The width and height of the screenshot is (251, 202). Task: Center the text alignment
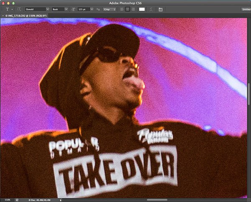click(127, 9)
